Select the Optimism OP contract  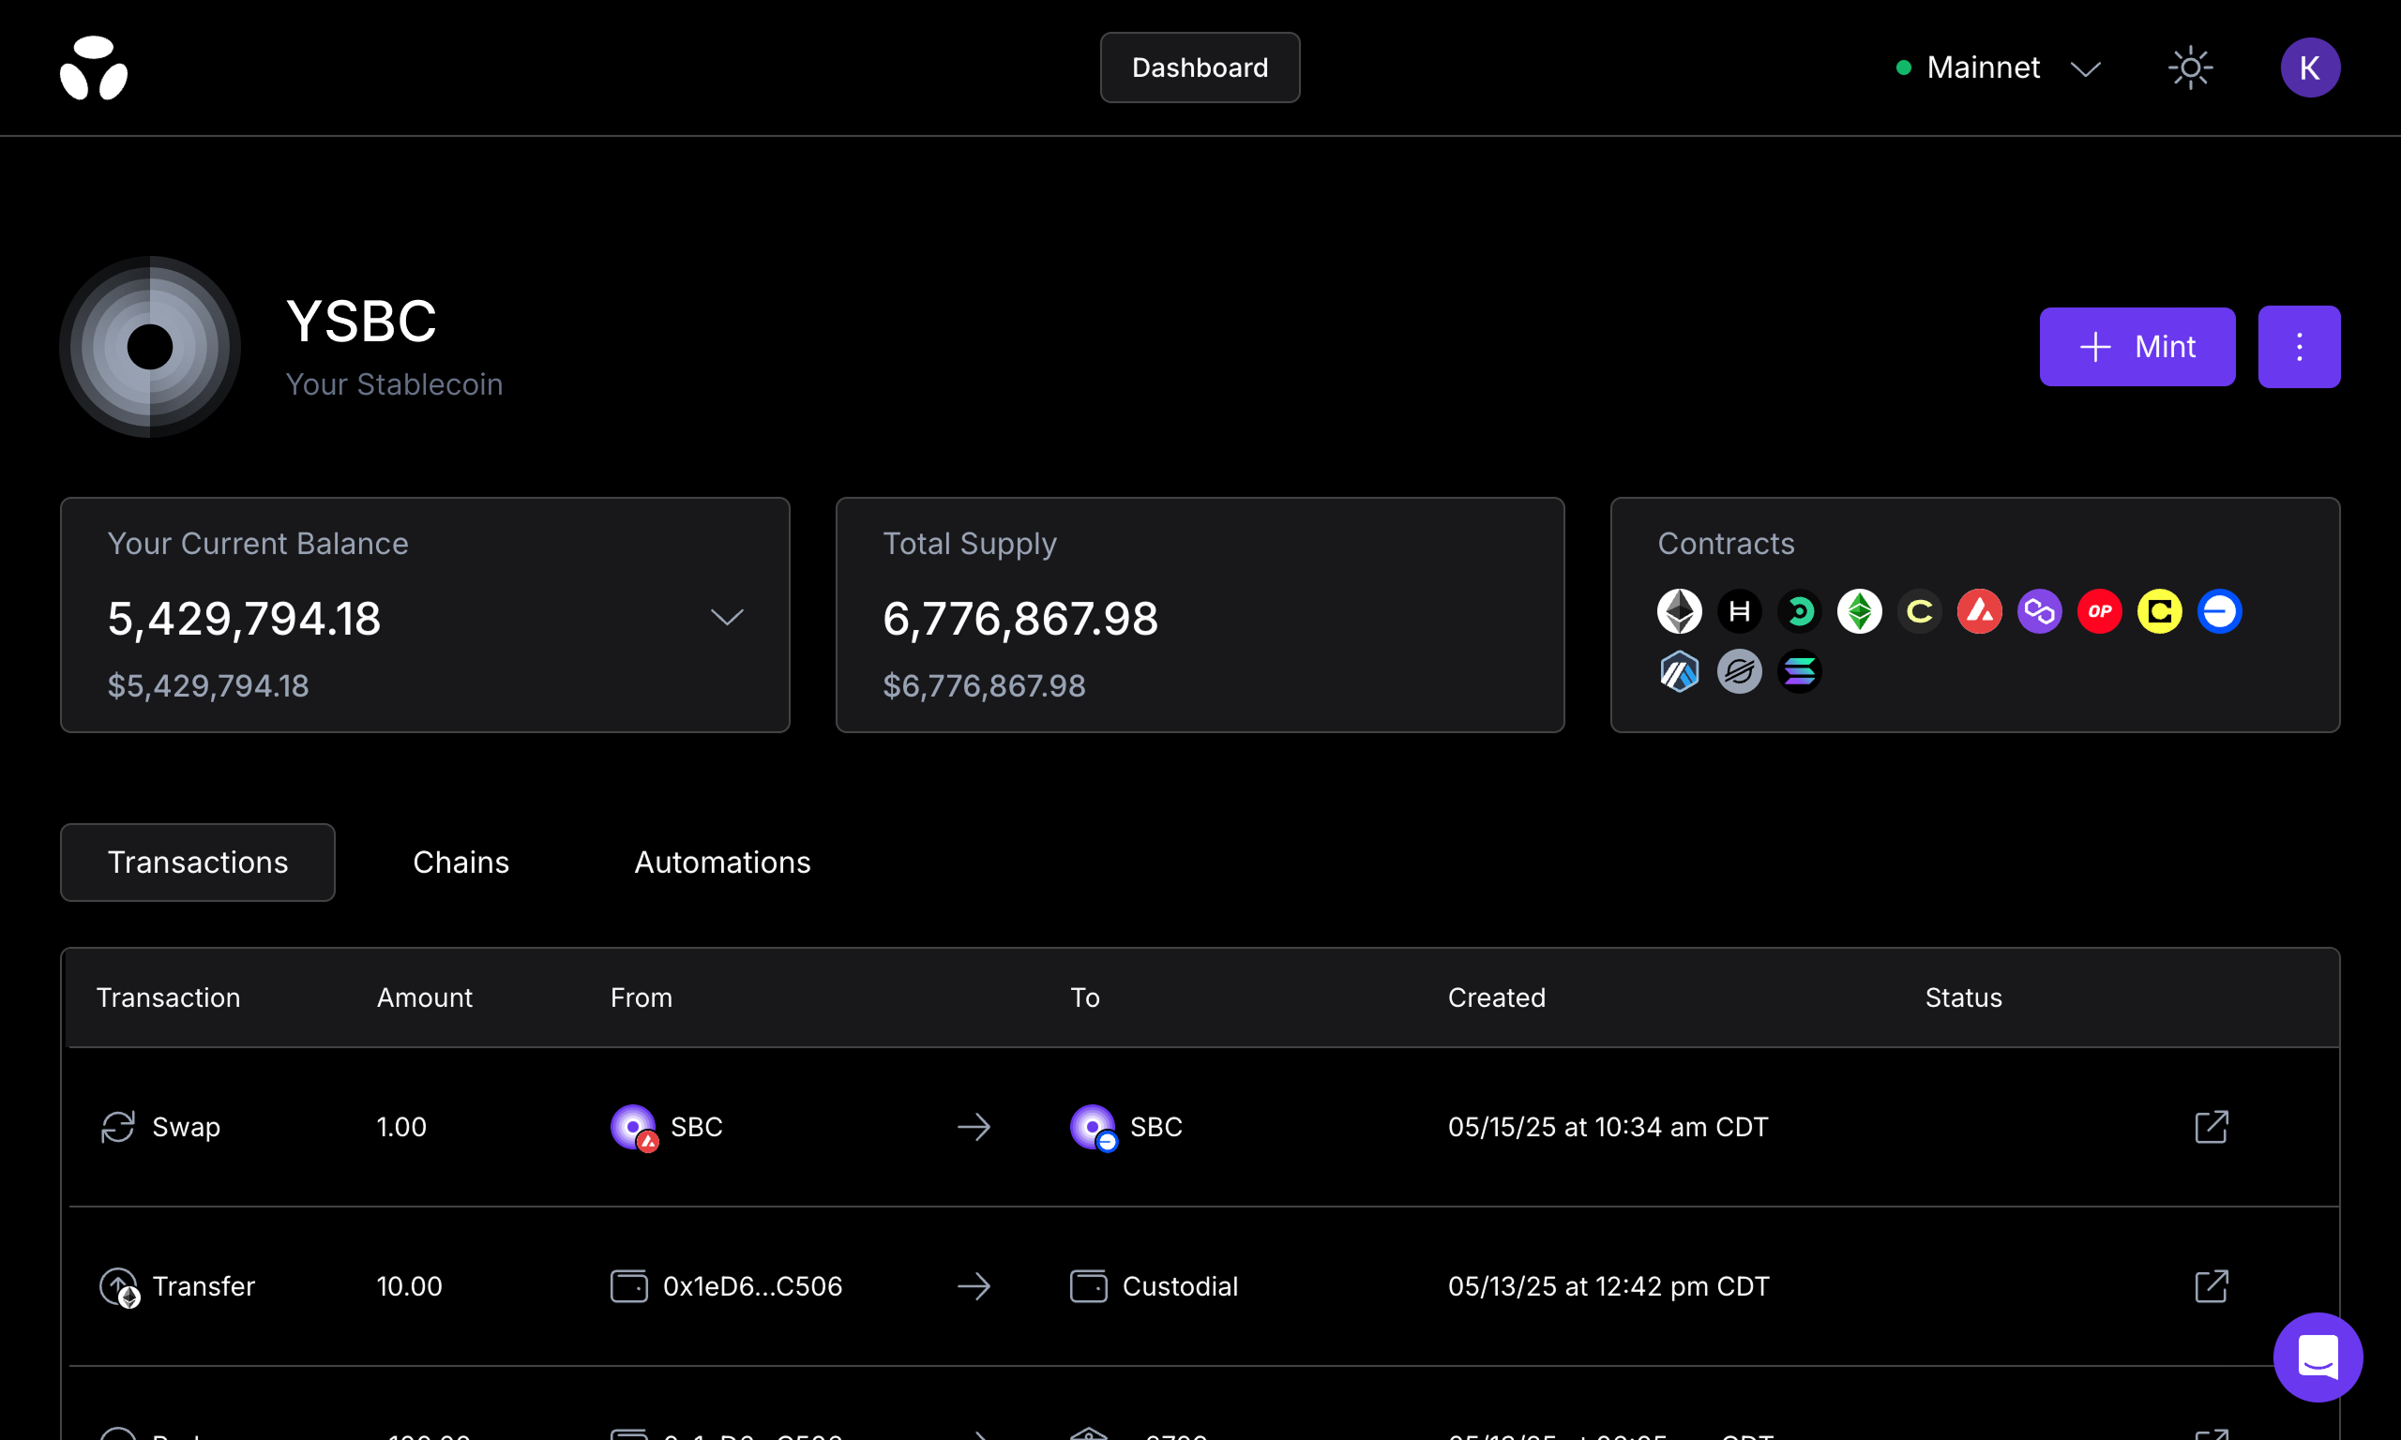[x=2100, y=611]
